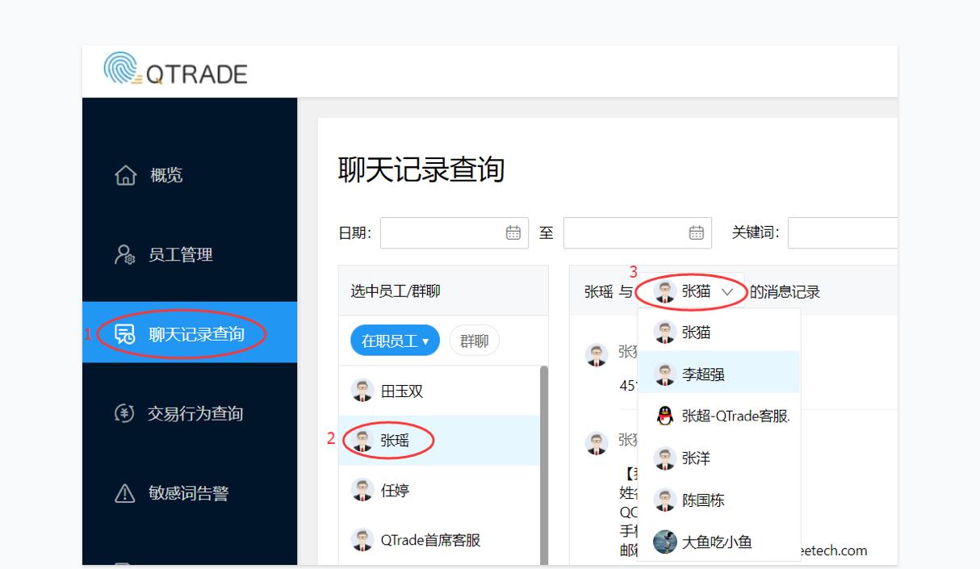Select 聊天记录查询 in the sidebar
Image resolution: width=980 pixels, height=569 pixels.
(190, 333)
